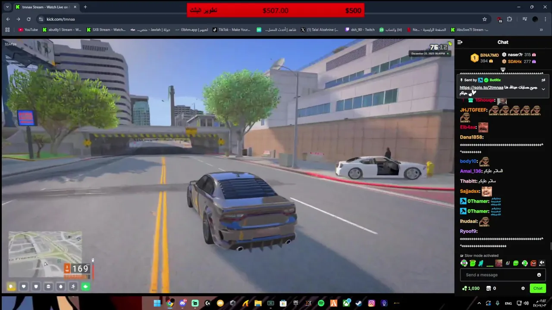The height and width of the screenshot is (310, 552).
Task: Open SDAHx's leaderboard entry
Action: pyautogui.click(x=519, y=62)
